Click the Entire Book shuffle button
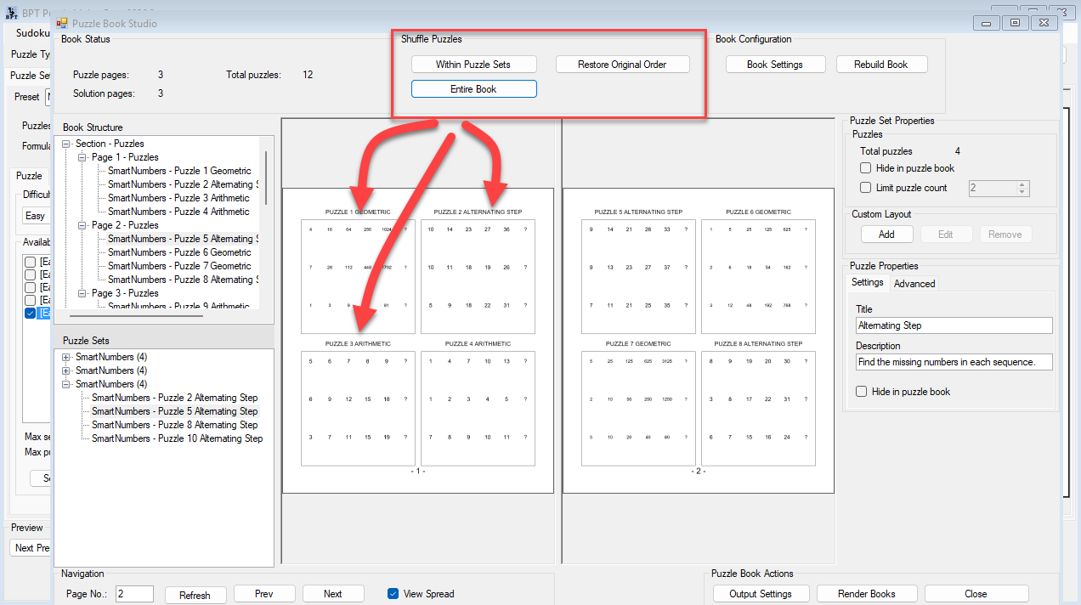Viewport: 1081px width, 605px height. [x=473, y=89]
